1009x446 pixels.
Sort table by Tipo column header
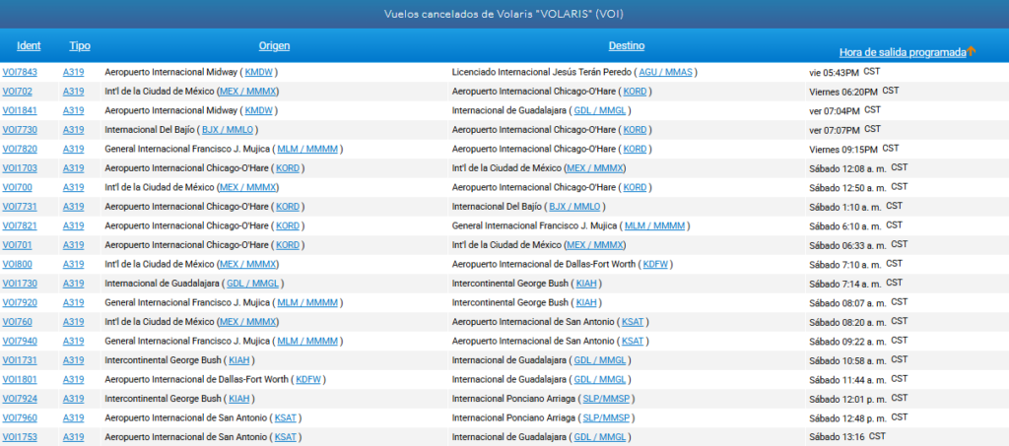click(80, 45)
